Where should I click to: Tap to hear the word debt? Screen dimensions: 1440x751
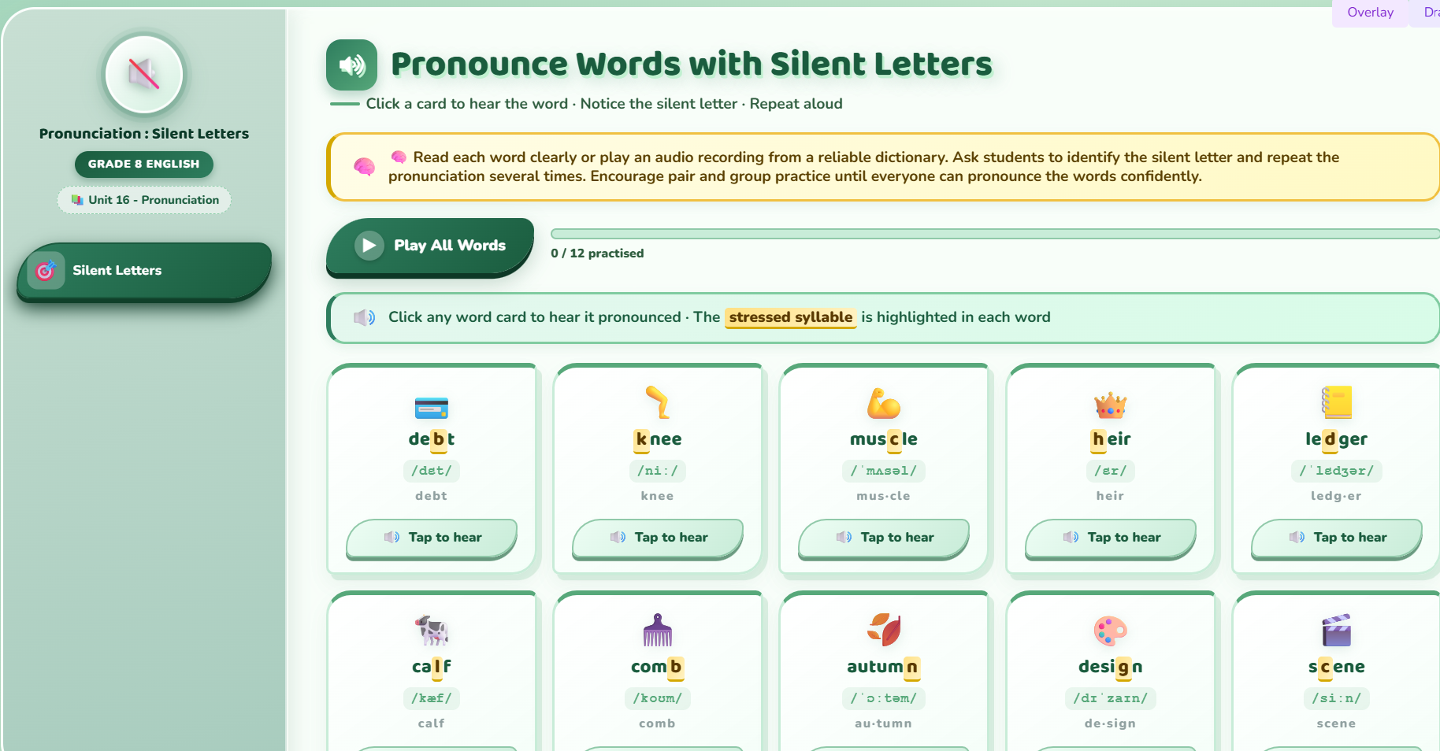431,538
